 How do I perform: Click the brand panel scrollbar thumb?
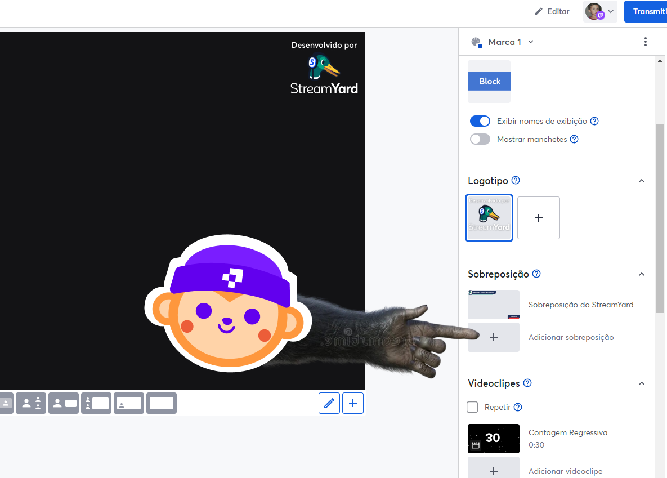click(x=660, y=219)
